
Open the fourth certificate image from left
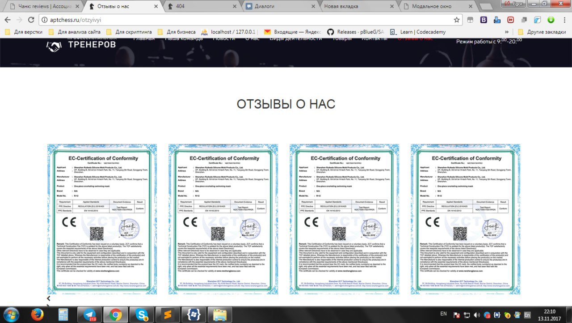click(466, 219)
